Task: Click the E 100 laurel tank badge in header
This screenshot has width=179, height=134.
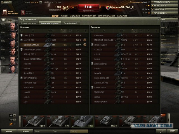Action: pyautogui.click(x=65, y=8)
